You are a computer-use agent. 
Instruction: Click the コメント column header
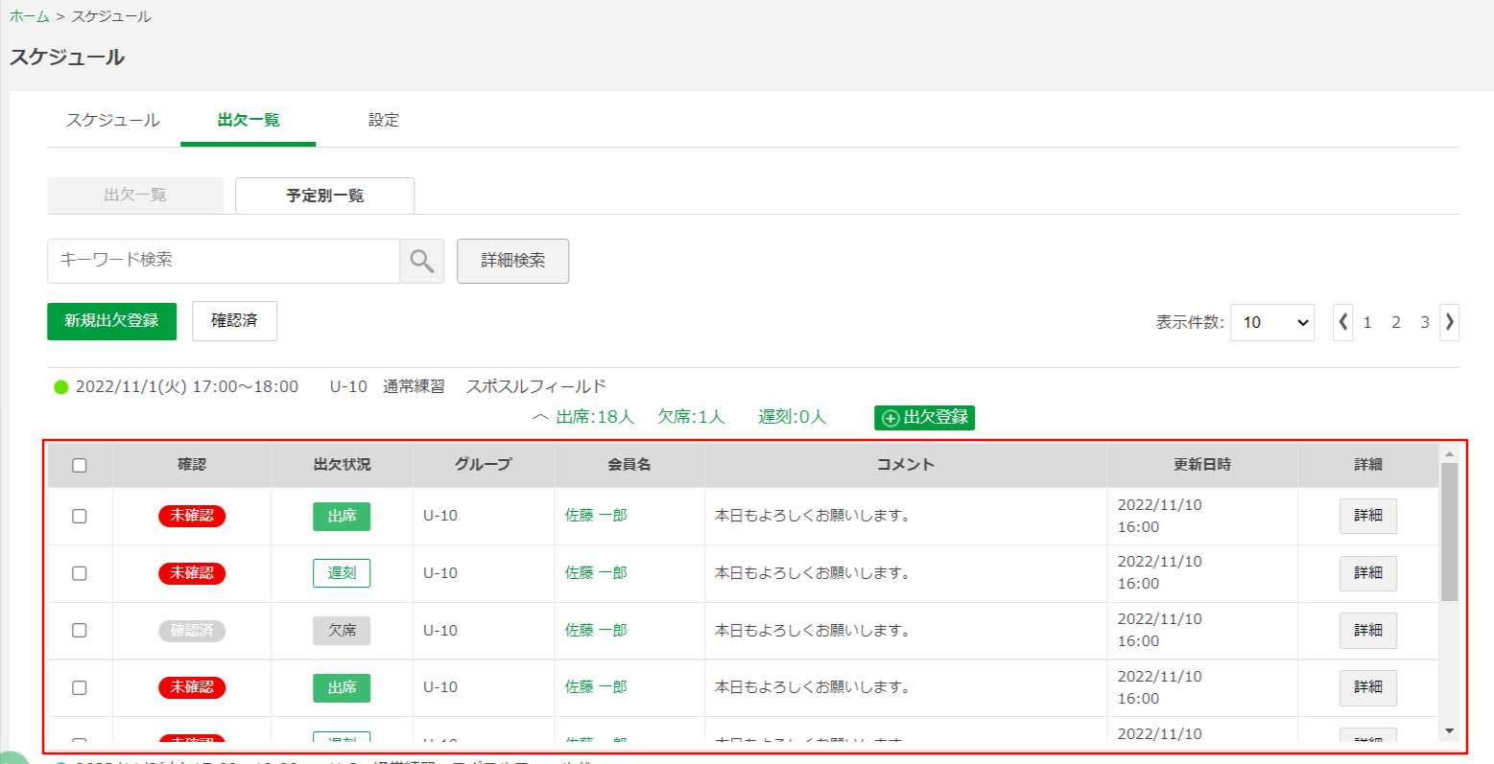click(906, 465)
